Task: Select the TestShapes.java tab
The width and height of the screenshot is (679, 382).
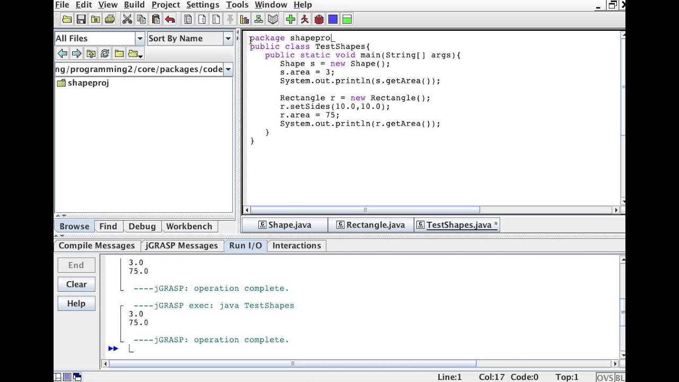Action: pyautogui.click(x=457, y=225)
